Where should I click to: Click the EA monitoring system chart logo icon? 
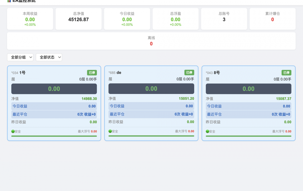coord(9,1)
